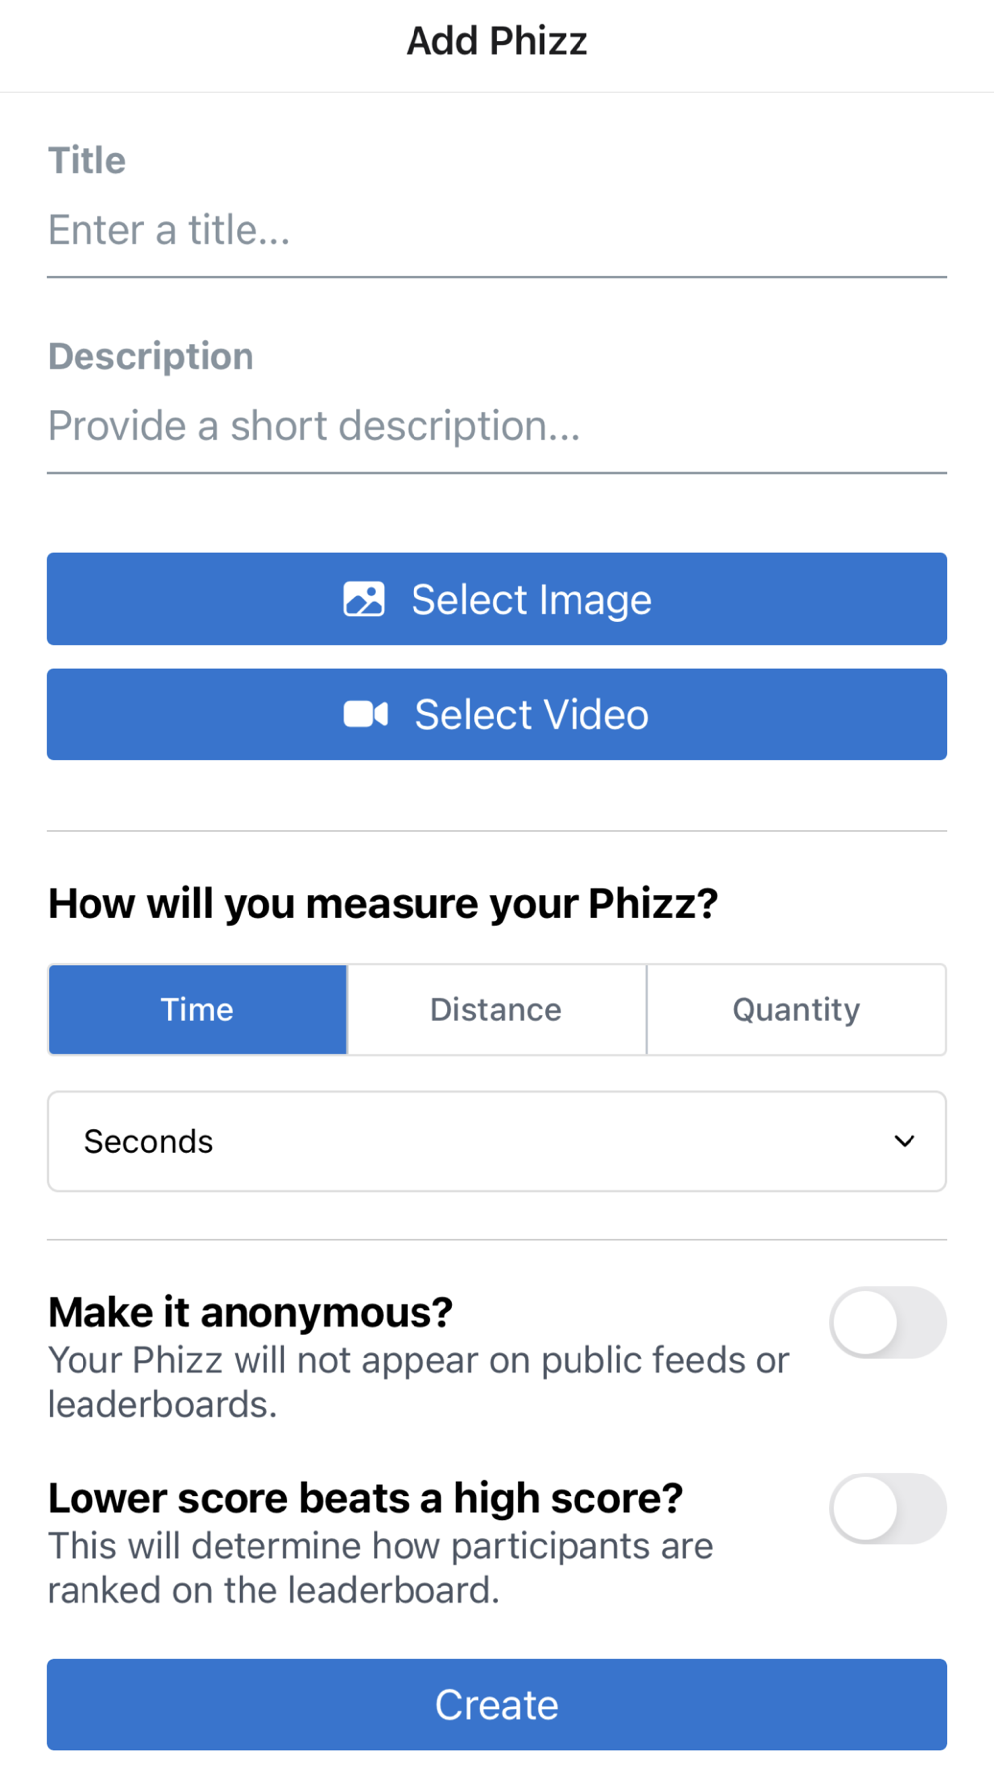This screenshot has height=1769, width=994.
Task: Enable the Make it anonymous switch
Action: [x=888, y=1322]
